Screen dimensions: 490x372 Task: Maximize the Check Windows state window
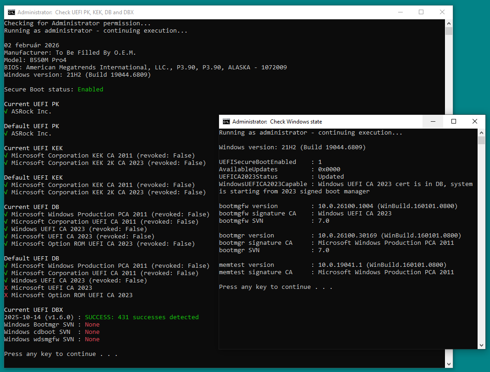[453, 122]
